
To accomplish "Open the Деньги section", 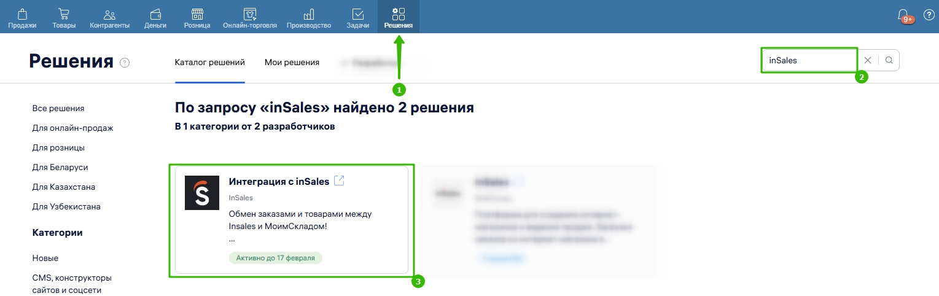I will 155,18.
